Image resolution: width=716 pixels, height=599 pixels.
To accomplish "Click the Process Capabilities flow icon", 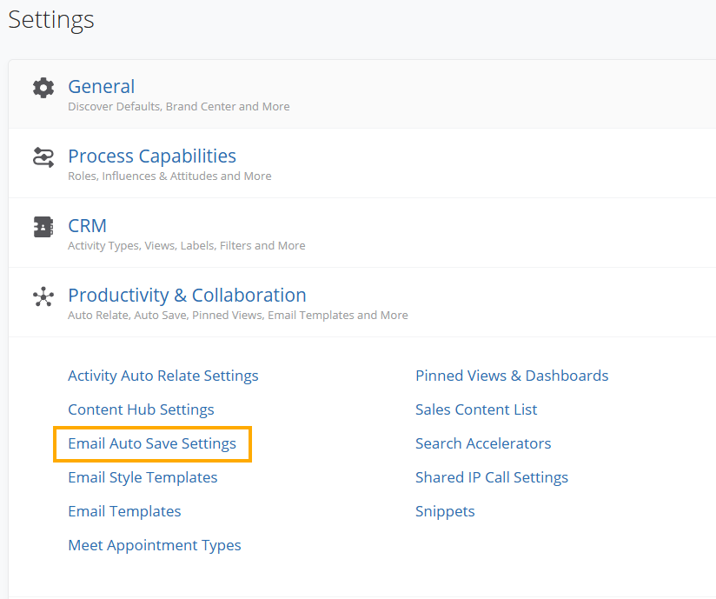I will (43, 156).
